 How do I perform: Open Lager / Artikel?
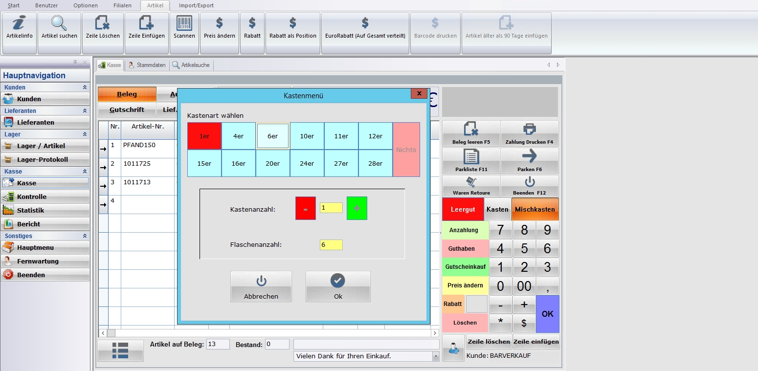click(45, 146)
